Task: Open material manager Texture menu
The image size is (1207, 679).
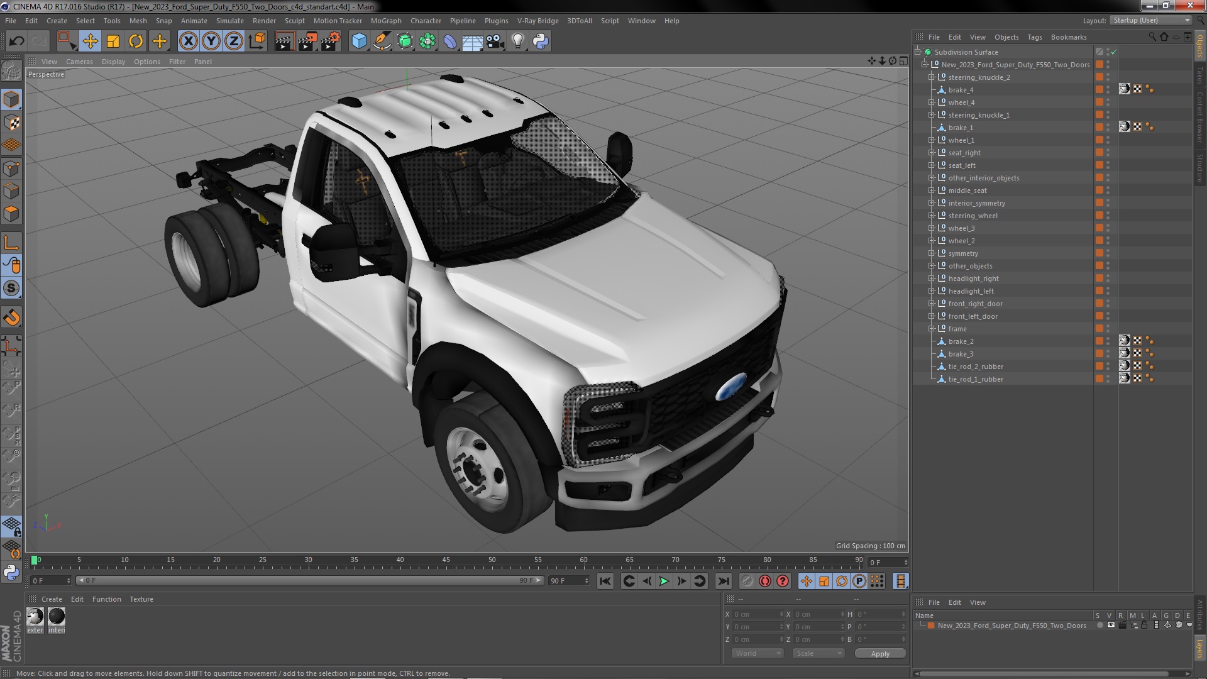Action: [141, 599]
